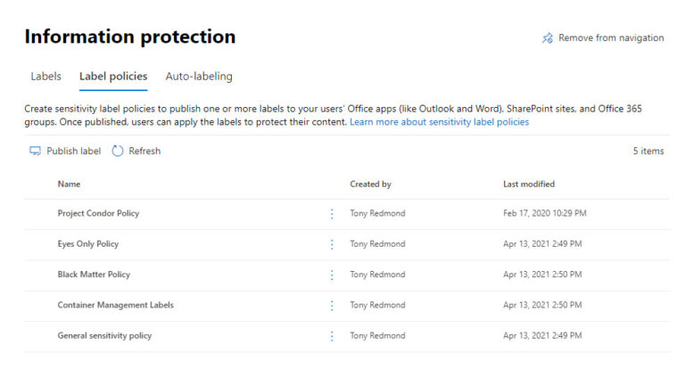Open the Container Management Labels policy
The width and height of the screenshot is (685, 369).
(116, 305)
